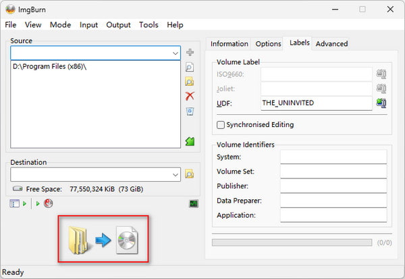The width and height of the screenshot is (405, 279).
Task: Open the Mode menu
Action: [60, 25]
